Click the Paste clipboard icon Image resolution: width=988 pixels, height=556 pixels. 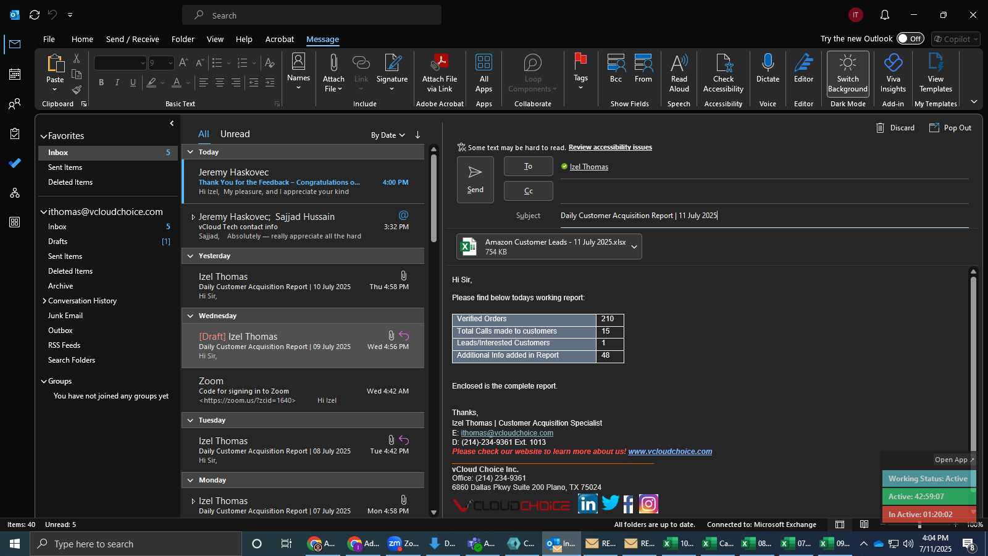click(x=55, y=64)
